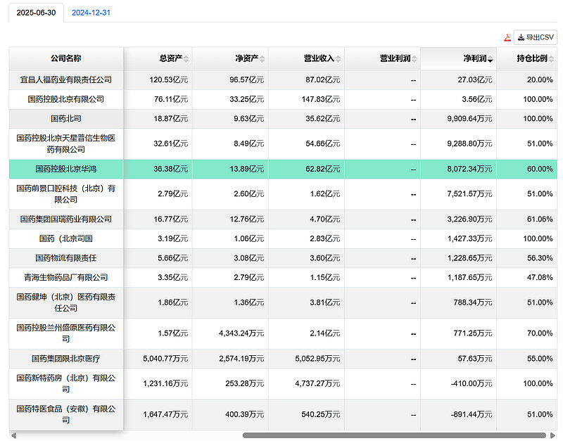The height and width of the screenshot is (441, 563).
Task: Click revenue value 4,737.27万元
Action: coord(317,383)
